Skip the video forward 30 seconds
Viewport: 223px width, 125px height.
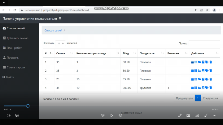click(x=120, y=116)
